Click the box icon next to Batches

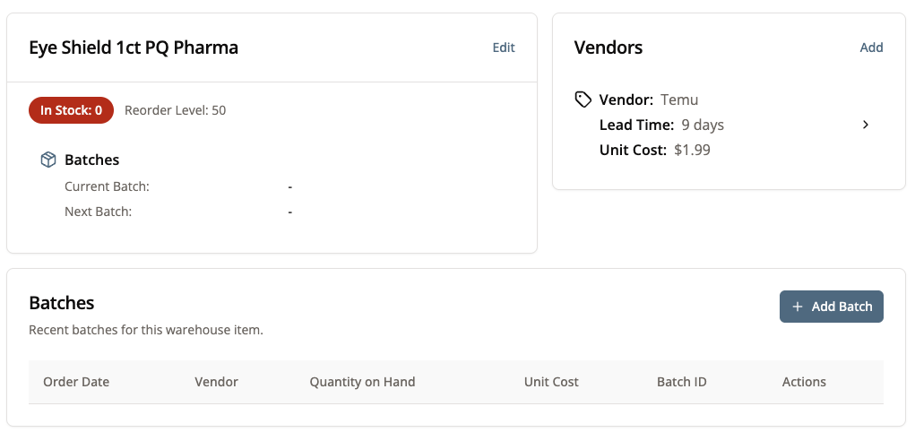click(48, 160)
